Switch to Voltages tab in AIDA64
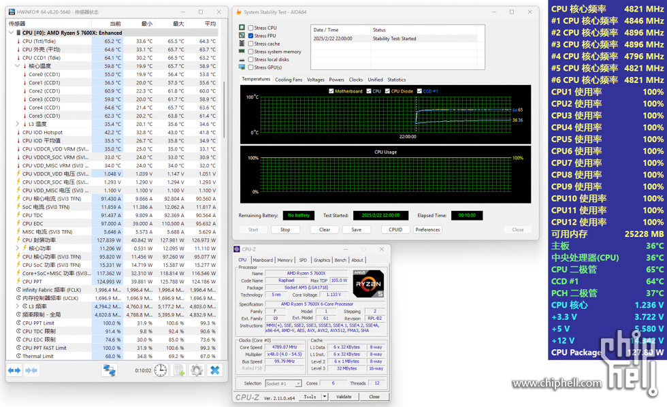Screen dimensions: 667x407 pyautogui.click(x=315, y=80)
